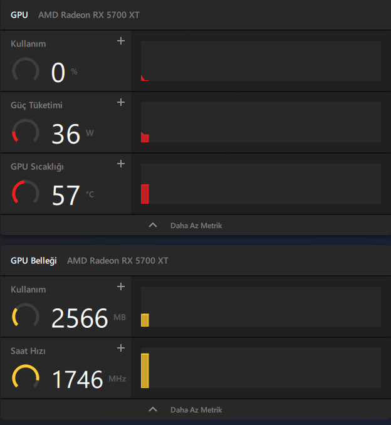Screen dimensions: 391x425
Task: Click the GPU temperature history graph
Action: point(261,184)
